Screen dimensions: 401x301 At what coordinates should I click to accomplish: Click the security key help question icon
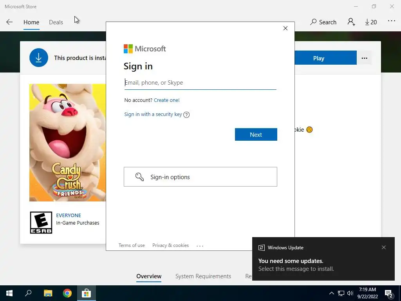(186, 115)
